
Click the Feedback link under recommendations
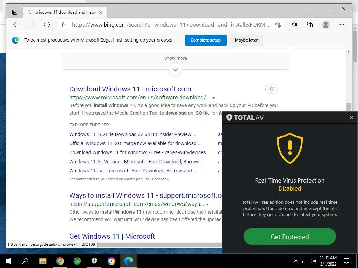point(160,179)
